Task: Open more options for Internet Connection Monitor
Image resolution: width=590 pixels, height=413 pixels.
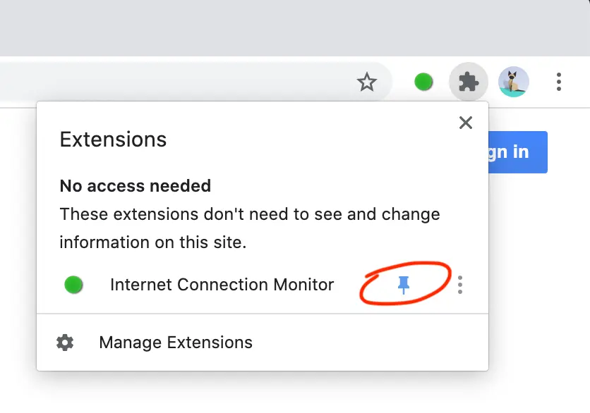Action: 460,285
